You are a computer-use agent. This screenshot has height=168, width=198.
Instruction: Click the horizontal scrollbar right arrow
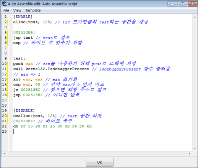coord(190,153)
